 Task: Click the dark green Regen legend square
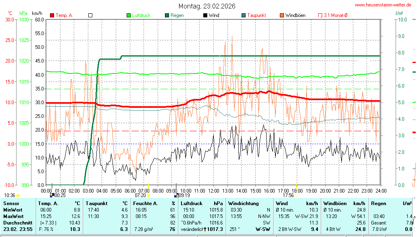click(167, 15)
